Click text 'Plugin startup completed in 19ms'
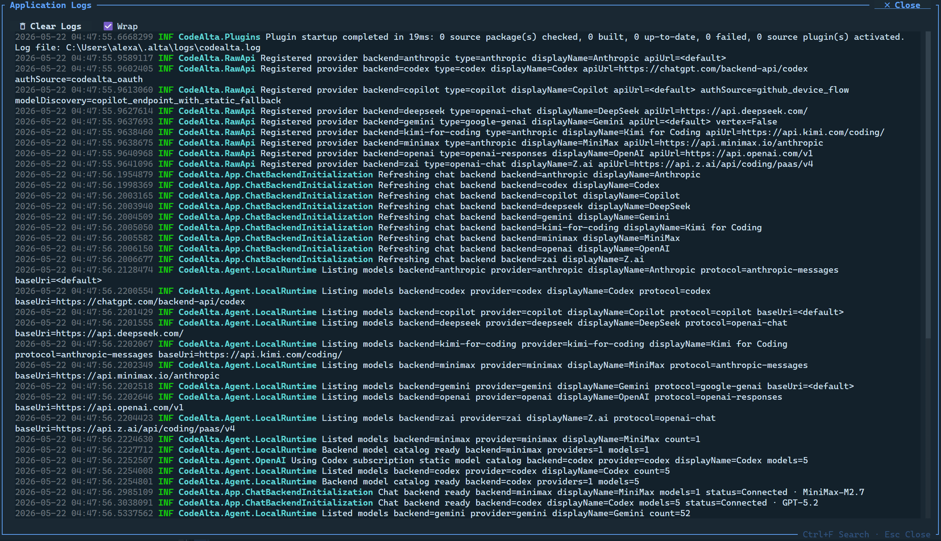The height and width of the screenshot is (541, 941). coord(348,37)
